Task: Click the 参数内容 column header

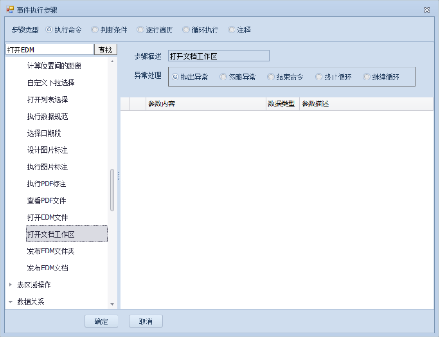Action: point(206,104)
